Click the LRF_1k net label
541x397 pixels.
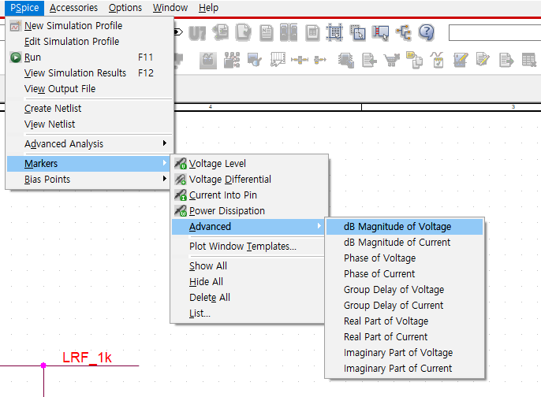[87, 358]
